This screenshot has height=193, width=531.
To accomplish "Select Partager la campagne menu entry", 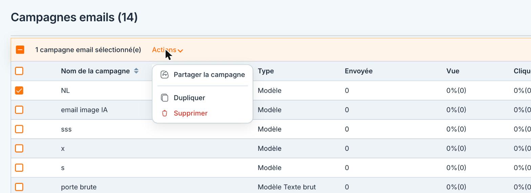I will click(x=203, y=75).
